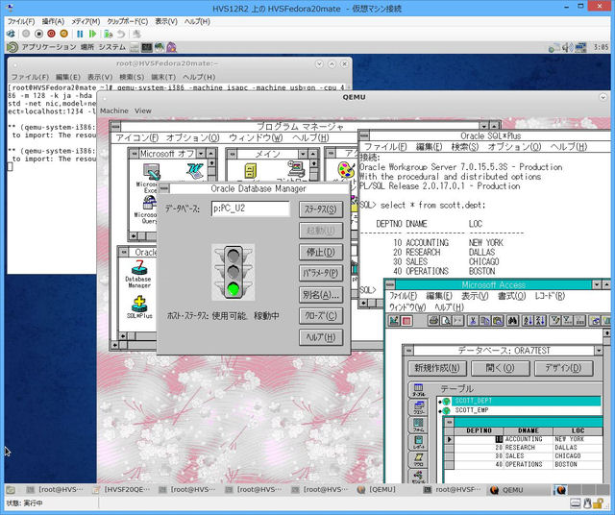
Task: Click the 停止(D) button in Database Manager
Action: 321,252
